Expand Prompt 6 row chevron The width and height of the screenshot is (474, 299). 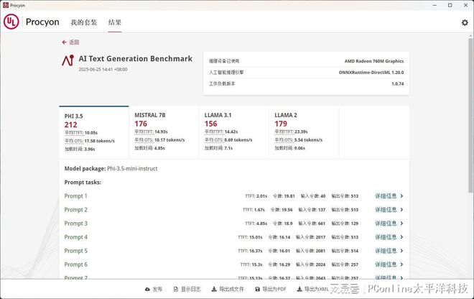[x=401, y=264]
